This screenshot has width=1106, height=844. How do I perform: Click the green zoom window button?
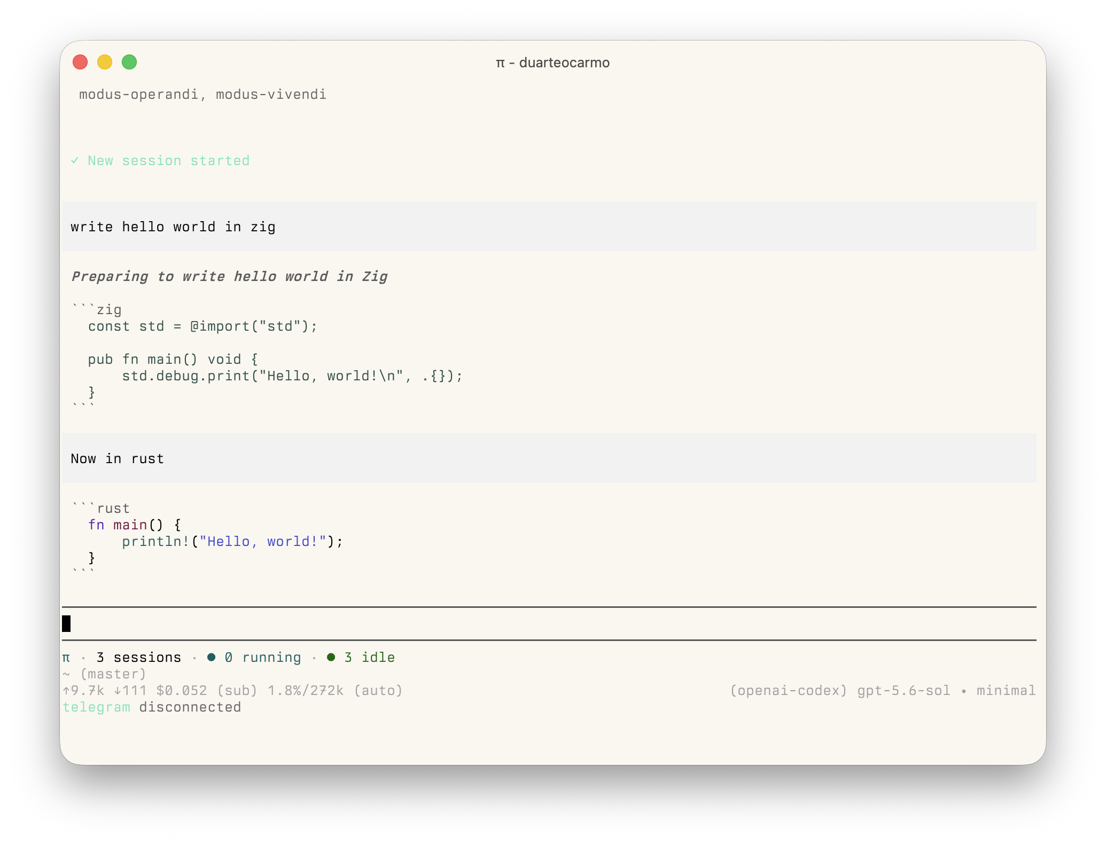[x=129, y=62]
